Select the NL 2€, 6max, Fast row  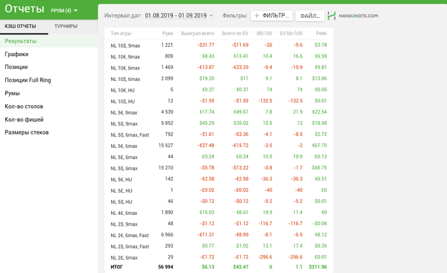[218, 235]
